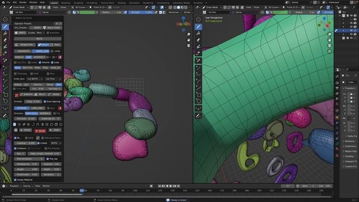This screenshot has height=202, width=359.
Task: Click the Blender logo in the menu bar
Action: click(x=3, y=2)
